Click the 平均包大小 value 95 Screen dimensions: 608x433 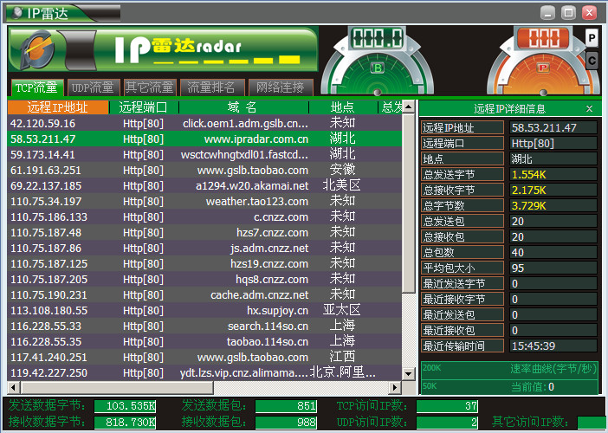tap(553, 268)
